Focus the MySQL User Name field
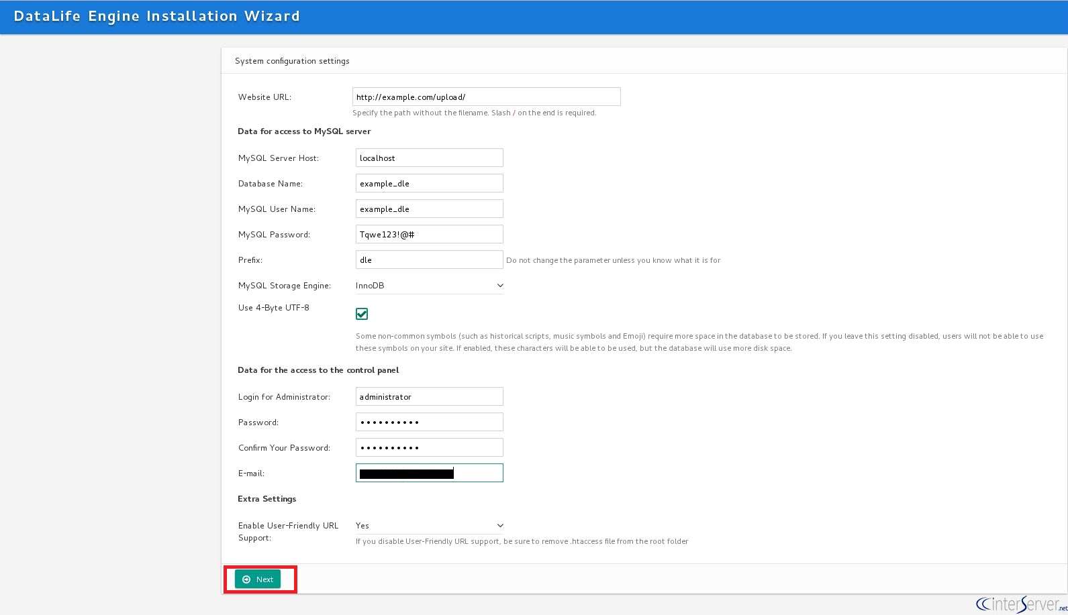Image resolution: width=1068 pixels, height=615 pixels. pyautogui.click(x=430, y=209)
